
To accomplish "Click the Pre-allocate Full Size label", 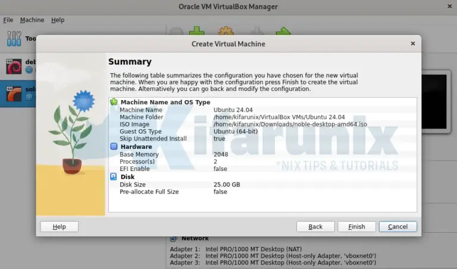I will pyautogui.click(x=149, y=192).
